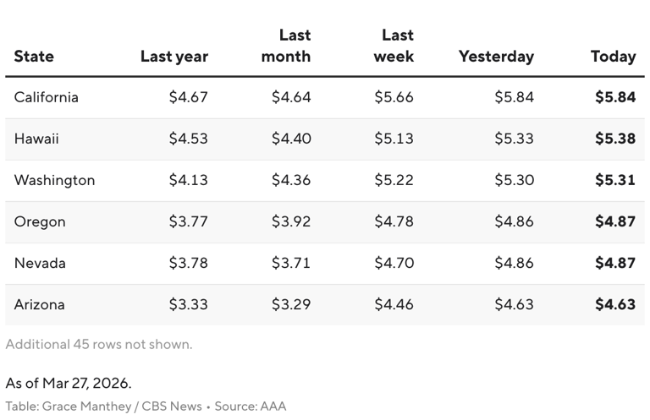Select the California row label
This screenshot has height=420, width=650.
47,97
